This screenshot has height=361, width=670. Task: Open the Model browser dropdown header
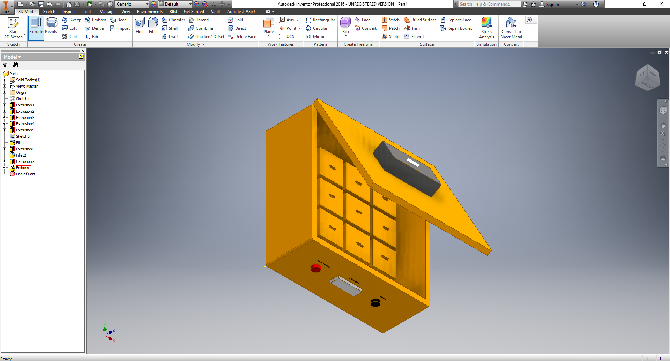pos(12,57)
